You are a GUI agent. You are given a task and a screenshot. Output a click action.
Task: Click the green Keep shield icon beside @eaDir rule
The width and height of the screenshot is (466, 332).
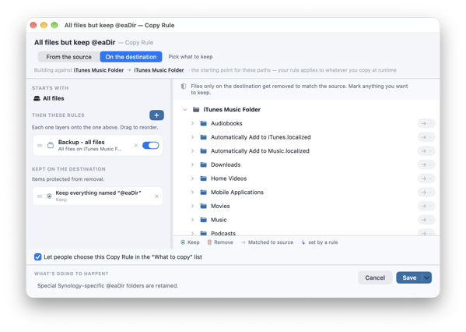[49, 196]
